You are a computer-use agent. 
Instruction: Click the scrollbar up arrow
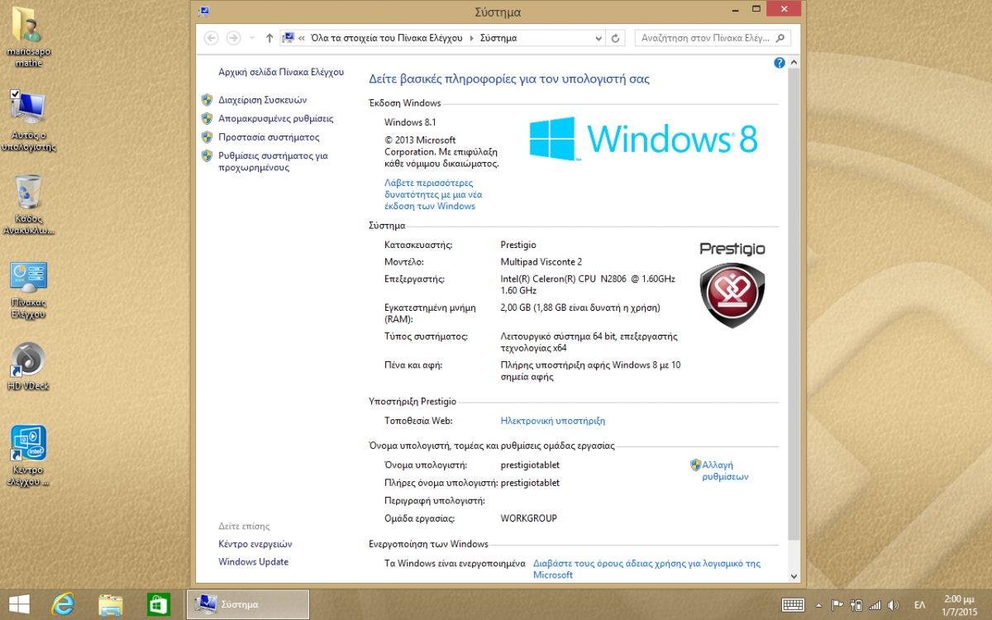coord(794,62)
